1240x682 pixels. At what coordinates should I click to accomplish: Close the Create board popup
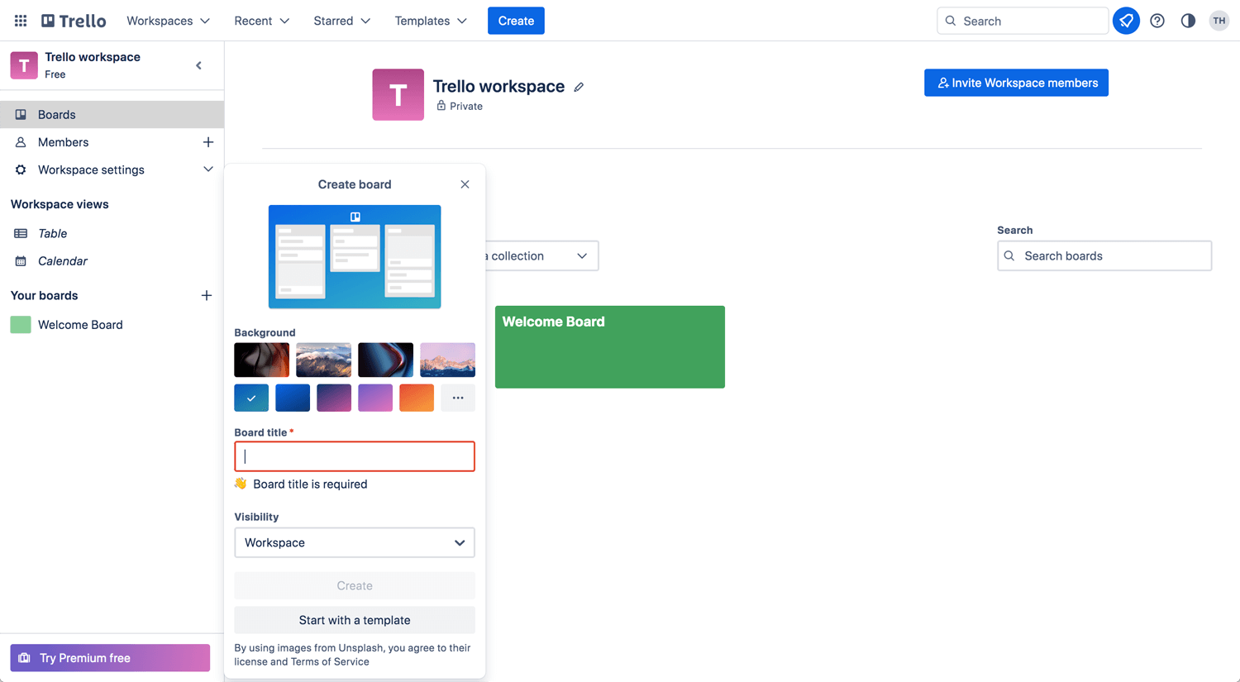coord(465,184)
